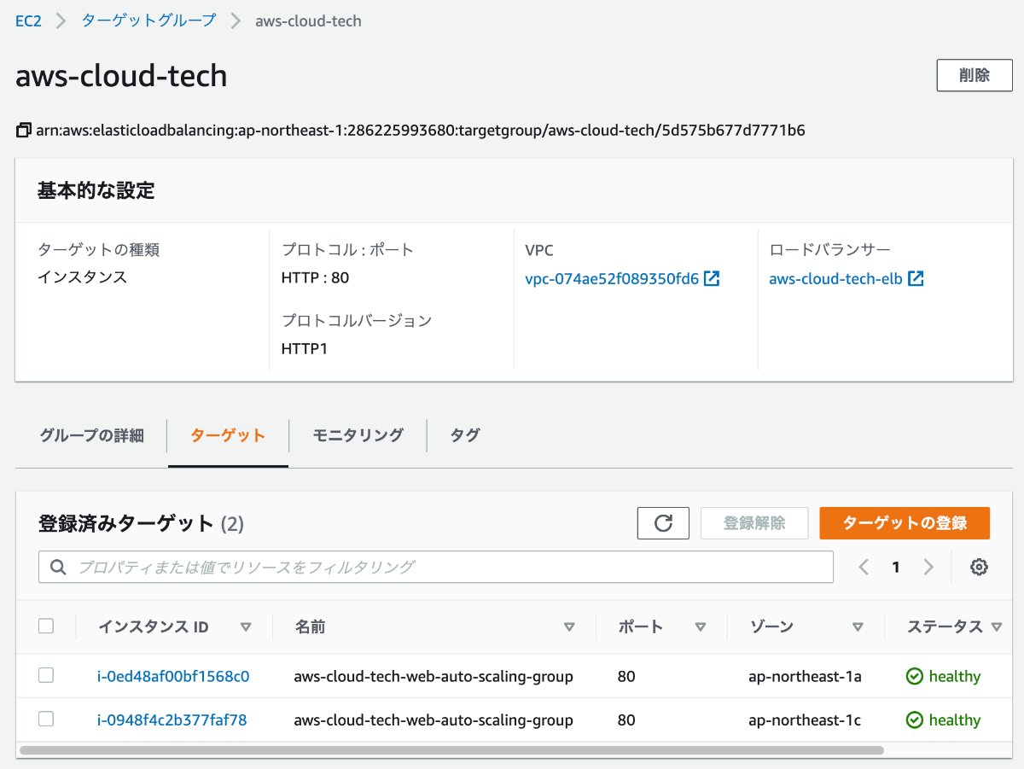Click the ap-northeast-1a zone cell
The image size is (1024, 769).
(x=805, y=676)
